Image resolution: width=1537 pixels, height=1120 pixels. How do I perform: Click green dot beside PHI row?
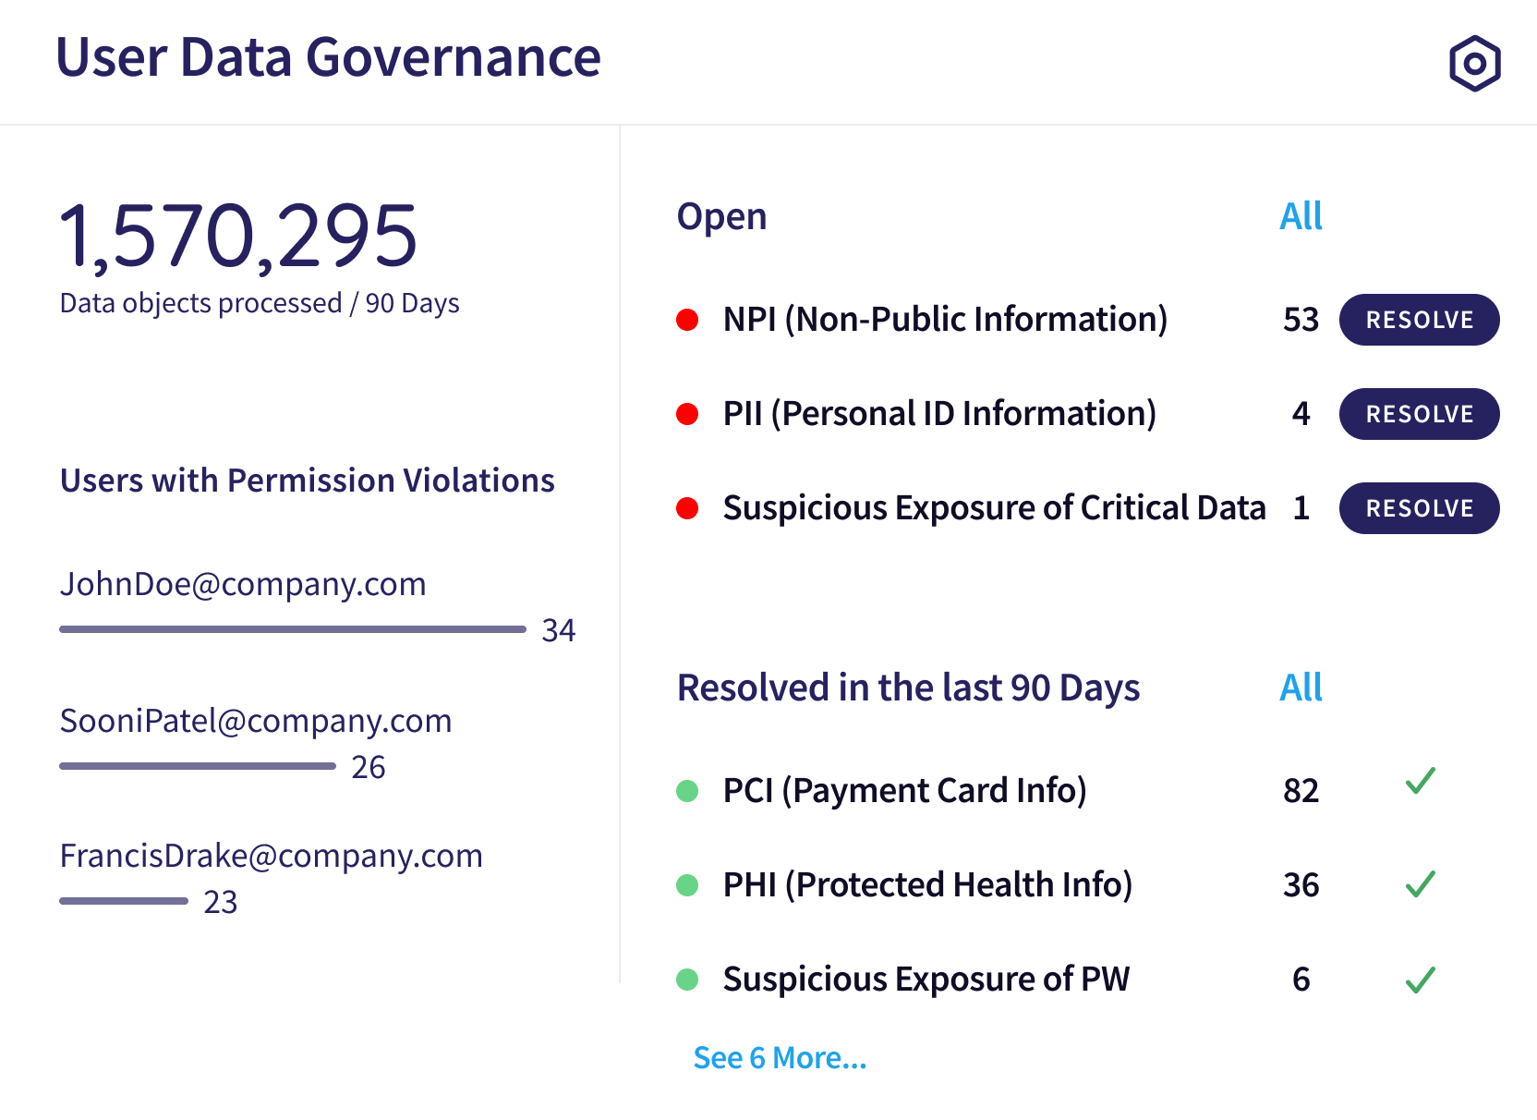coord(687,885)
